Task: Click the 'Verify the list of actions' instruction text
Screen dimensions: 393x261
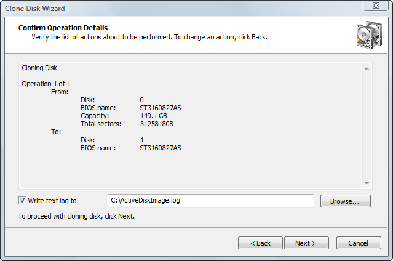Action: pos(149,37)
